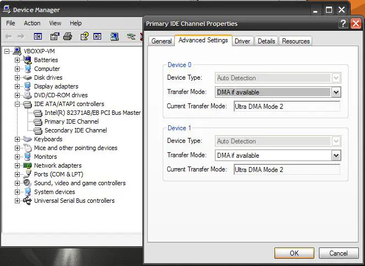Open the View menu
The width and height of the screenshot is (365, 266).
pos(55,23)
